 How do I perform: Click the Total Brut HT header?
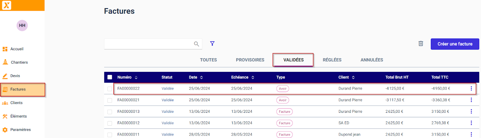click(397, 77)
